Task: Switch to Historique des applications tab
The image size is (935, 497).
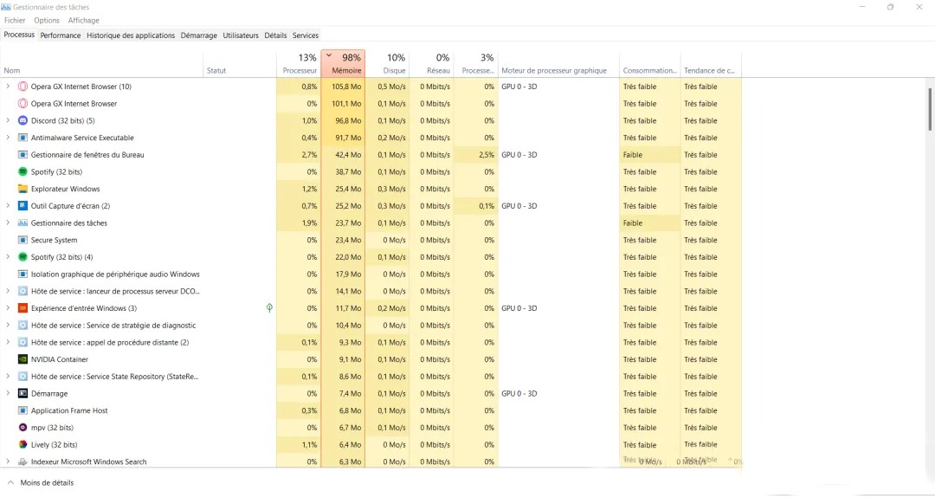Action: pos(131,35)
